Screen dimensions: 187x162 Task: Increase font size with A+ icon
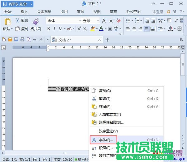pyautogui.click(x=104, y=21)
